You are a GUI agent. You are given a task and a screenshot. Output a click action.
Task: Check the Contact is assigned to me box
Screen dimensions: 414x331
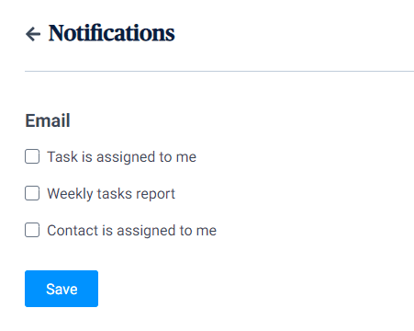point(32,230)
